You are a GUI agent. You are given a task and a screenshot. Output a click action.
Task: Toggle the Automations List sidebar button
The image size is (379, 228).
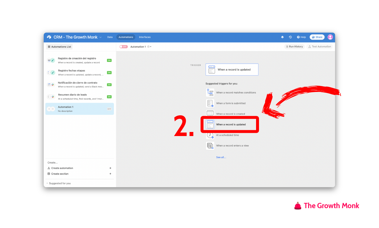[59, 47]
